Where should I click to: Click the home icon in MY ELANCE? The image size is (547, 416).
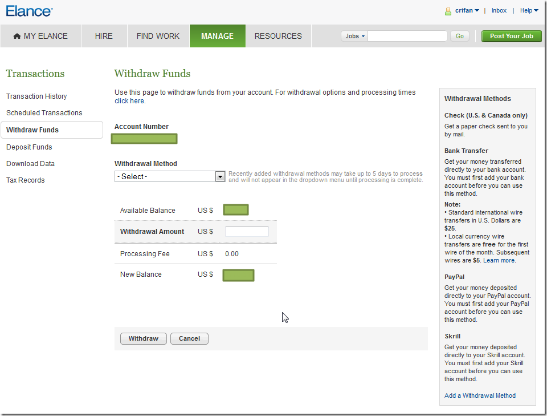[x=17, y=35]
